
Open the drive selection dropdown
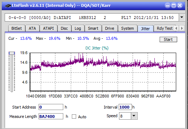pyautogui.click(x=182, y=18)
